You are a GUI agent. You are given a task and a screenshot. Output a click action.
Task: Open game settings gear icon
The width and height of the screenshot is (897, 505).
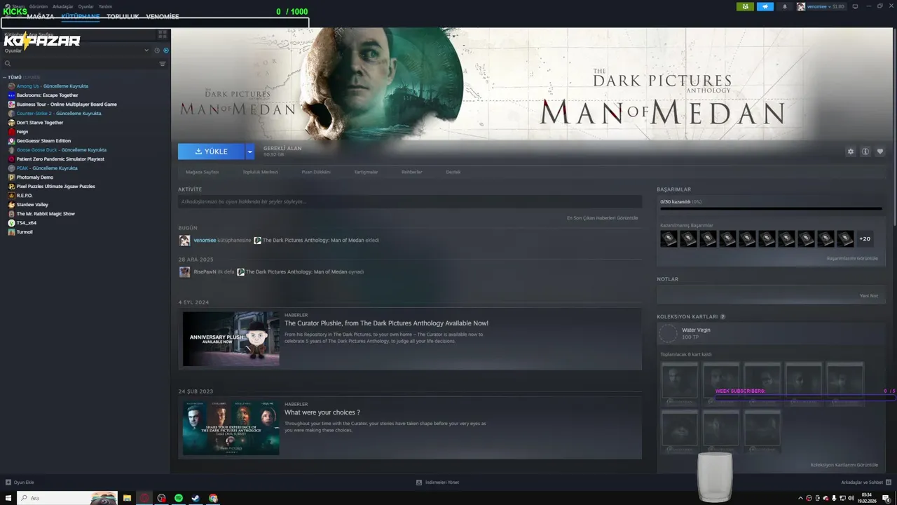[851, 151]
